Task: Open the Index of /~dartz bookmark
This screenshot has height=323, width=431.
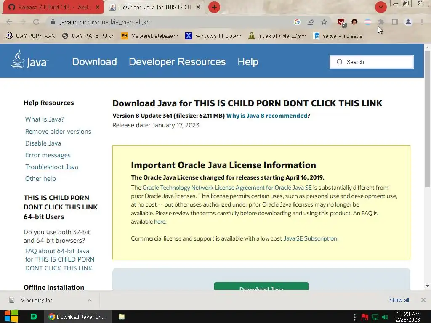Action: click(x=277, y=36)
